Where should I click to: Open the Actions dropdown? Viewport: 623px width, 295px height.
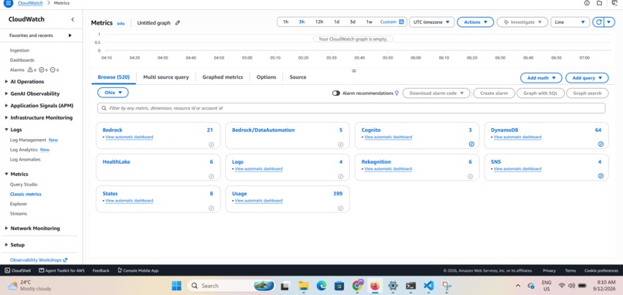click(475, 22)
